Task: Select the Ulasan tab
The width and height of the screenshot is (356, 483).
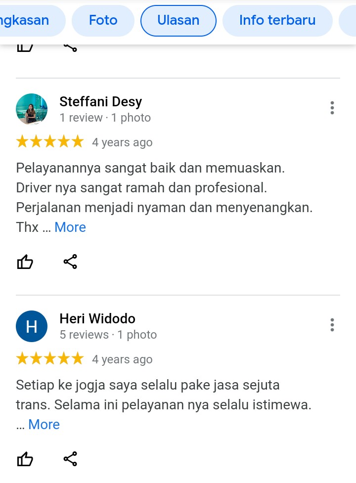Action: pos(178,20)
